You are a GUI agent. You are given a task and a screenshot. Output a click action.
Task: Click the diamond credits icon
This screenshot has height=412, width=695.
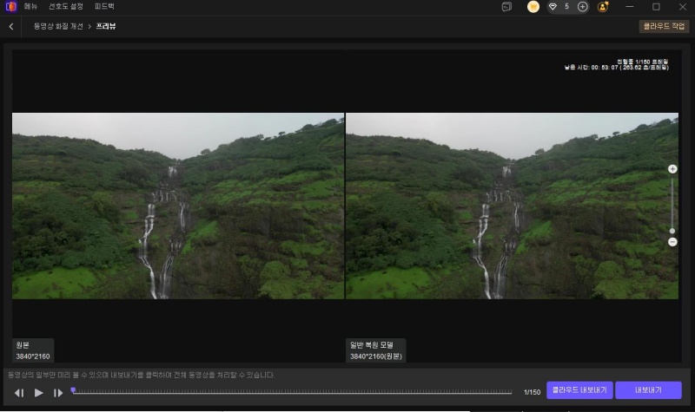click(553, 7)
